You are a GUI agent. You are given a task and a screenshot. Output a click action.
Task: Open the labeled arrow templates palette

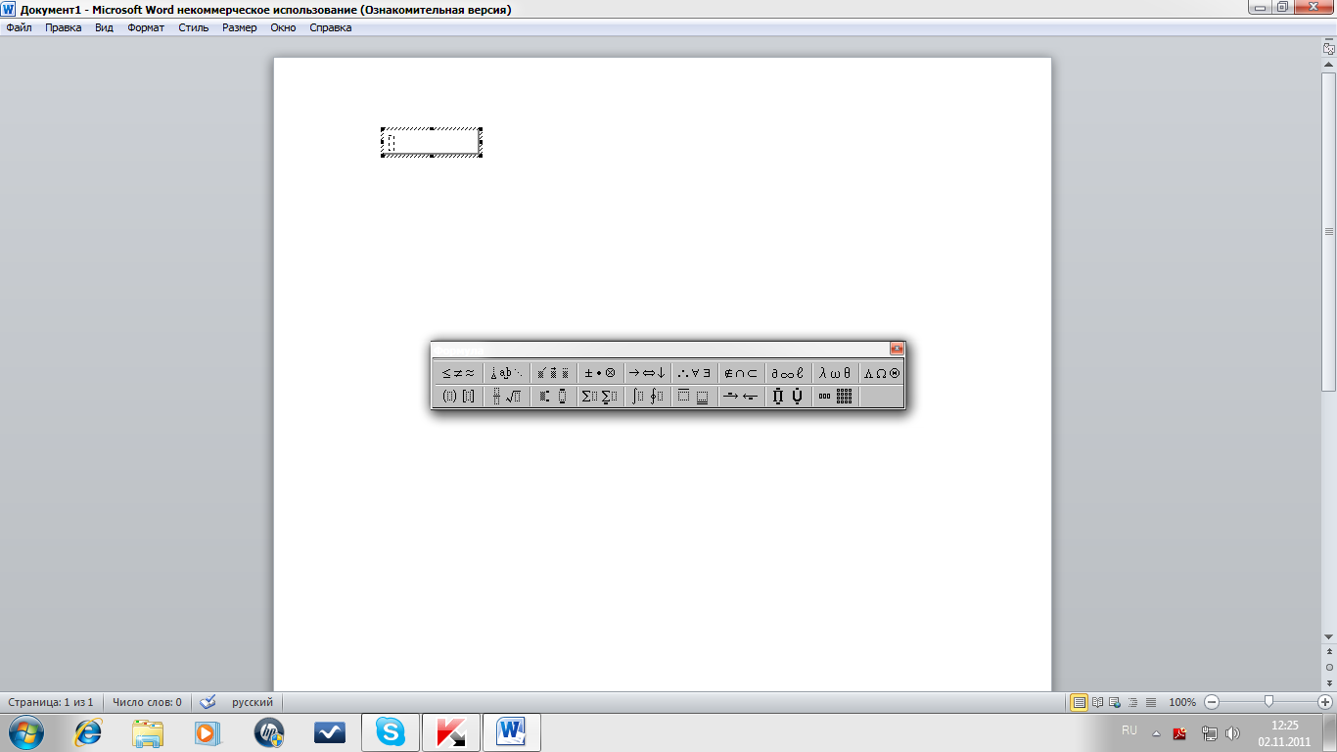coord(741,397)
